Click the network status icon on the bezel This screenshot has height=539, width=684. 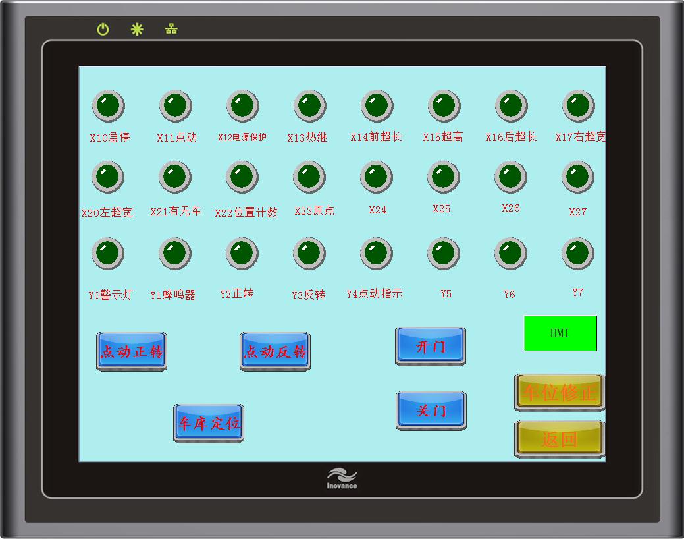coord(171,30)
